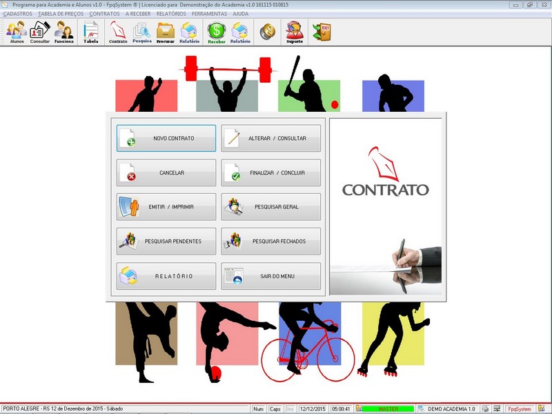Click the 12/12/2015 date in status bar
The width and height of the screenshot is (552, 414).
(313, 409)
